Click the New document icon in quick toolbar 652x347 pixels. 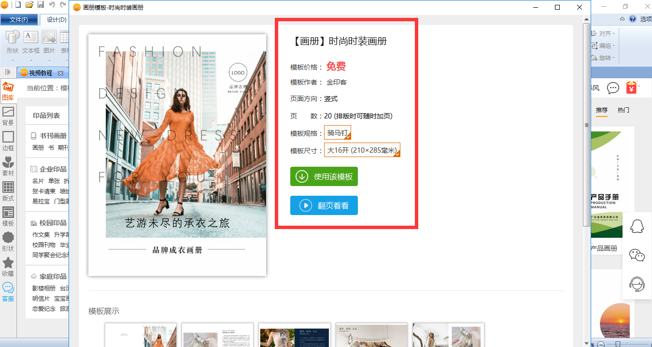tap(18, 5)
